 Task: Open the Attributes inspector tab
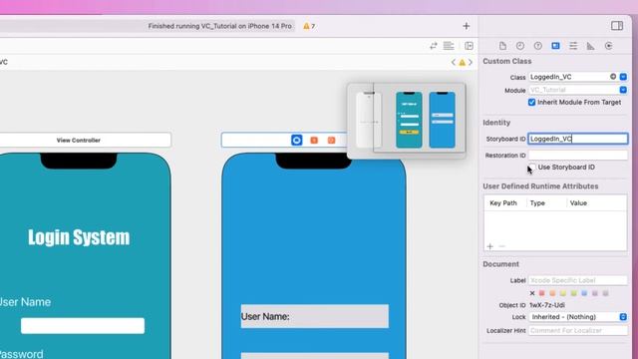click(573, 46)
